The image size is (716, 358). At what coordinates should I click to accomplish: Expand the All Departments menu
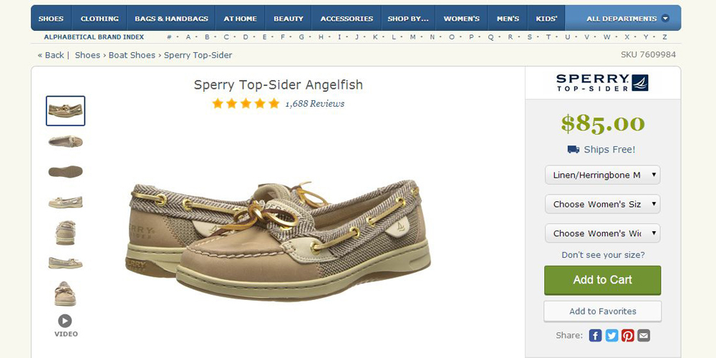628,19
